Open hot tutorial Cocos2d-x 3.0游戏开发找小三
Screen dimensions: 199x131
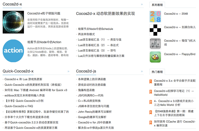coord(174,103)
